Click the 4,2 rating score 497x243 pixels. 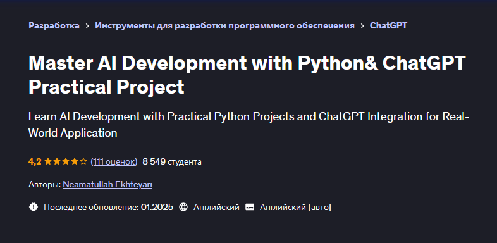coord(35,161)
